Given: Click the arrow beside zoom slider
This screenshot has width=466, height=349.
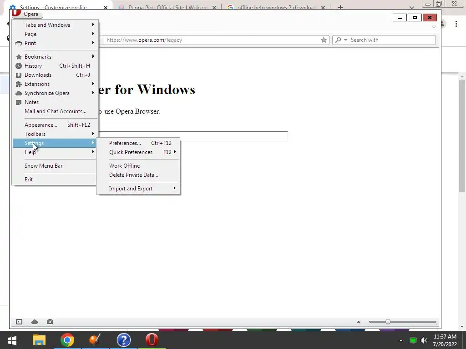Looking at the screenshot, I should [359, 322].
